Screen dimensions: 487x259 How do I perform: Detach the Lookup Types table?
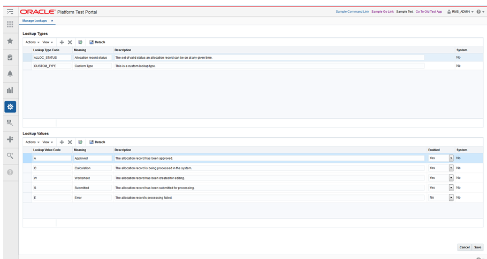tap(97, 42)
